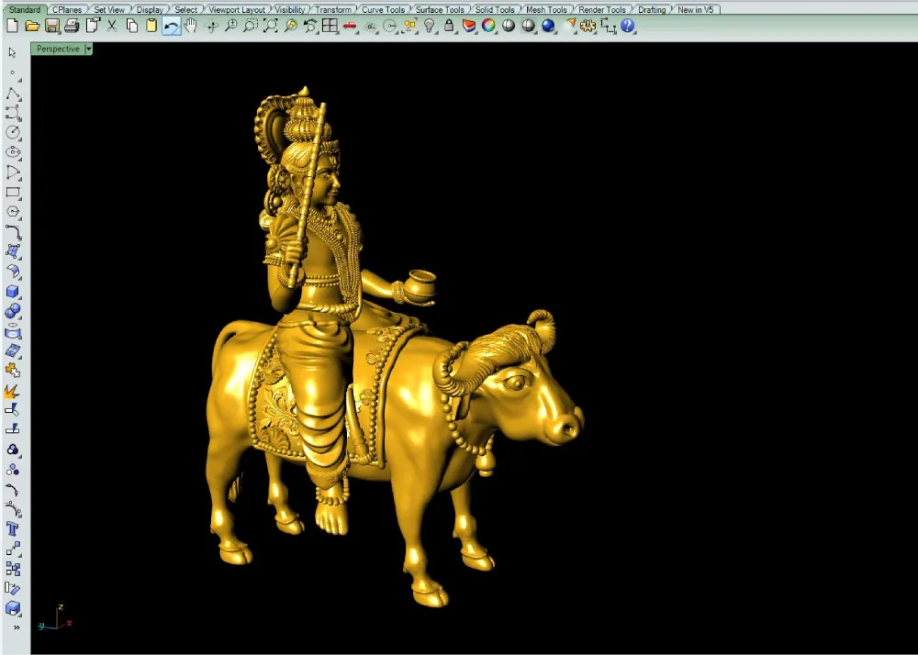Switch to the Set View tab
918x655 pixels.
tap(109, 9)
